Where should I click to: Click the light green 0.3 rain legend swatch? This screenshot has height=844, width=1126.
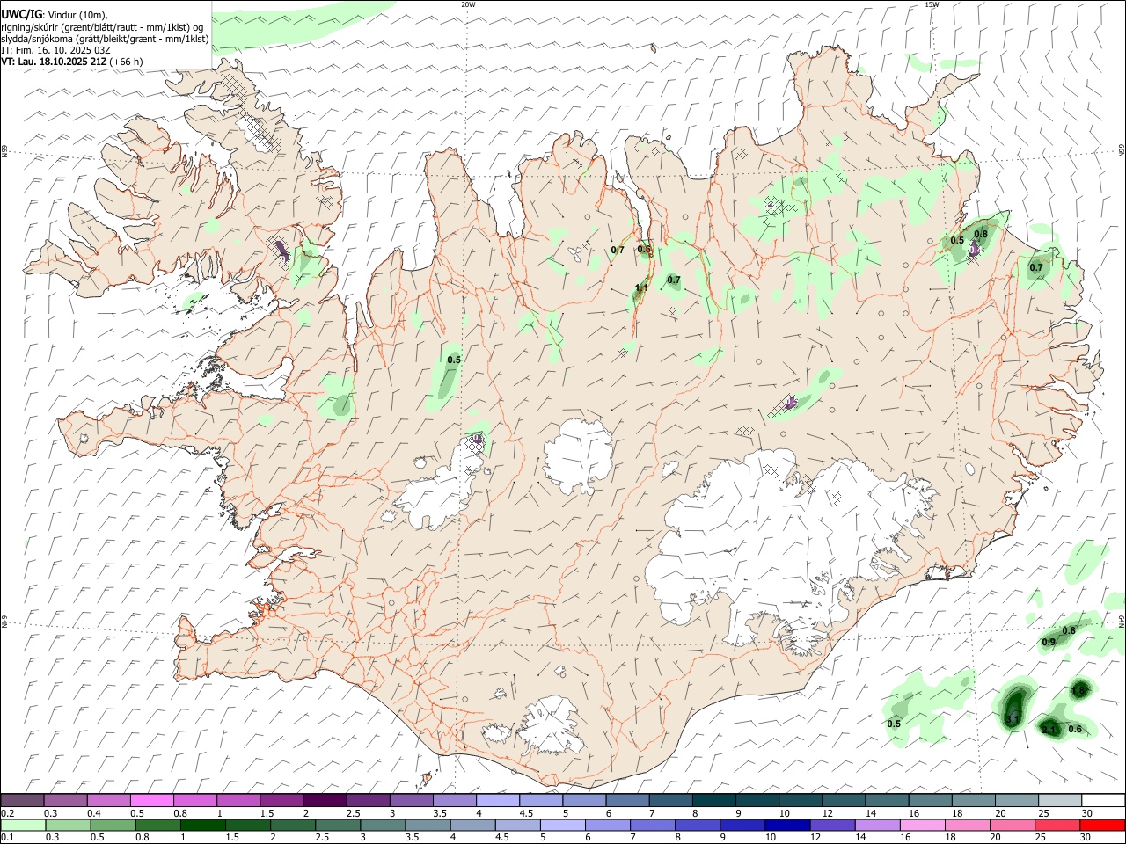(67, 825)
